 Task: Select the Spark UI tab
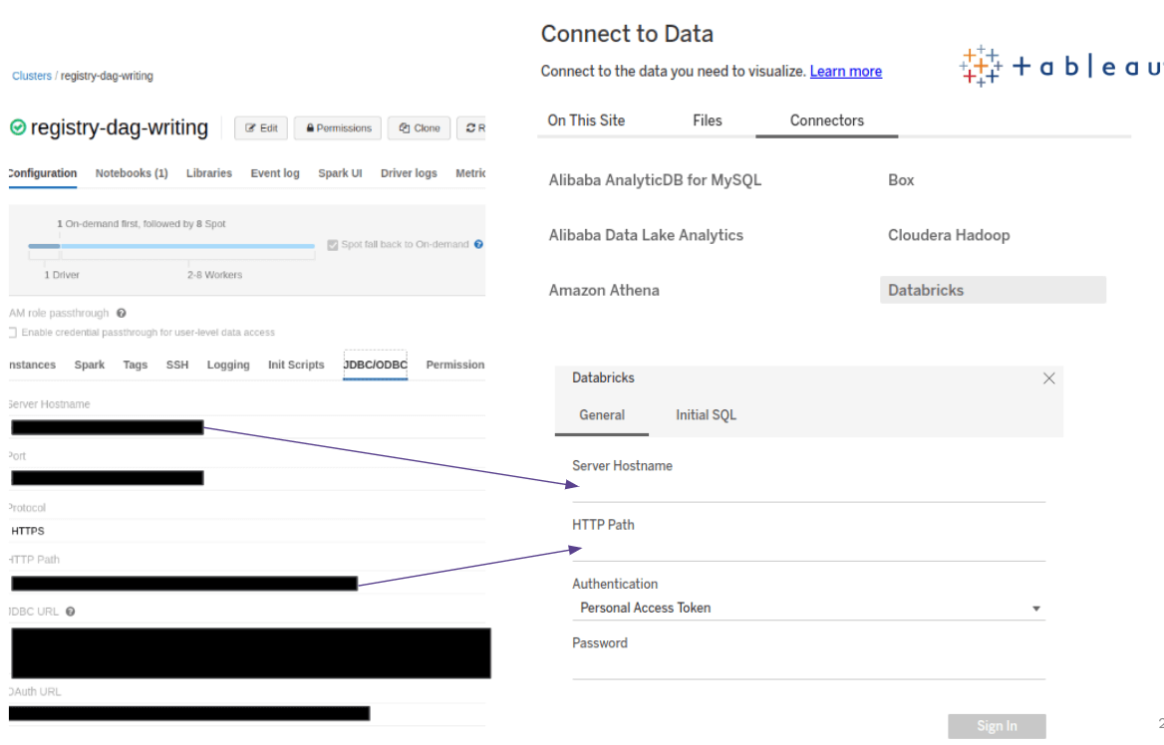tap(339, 172)
